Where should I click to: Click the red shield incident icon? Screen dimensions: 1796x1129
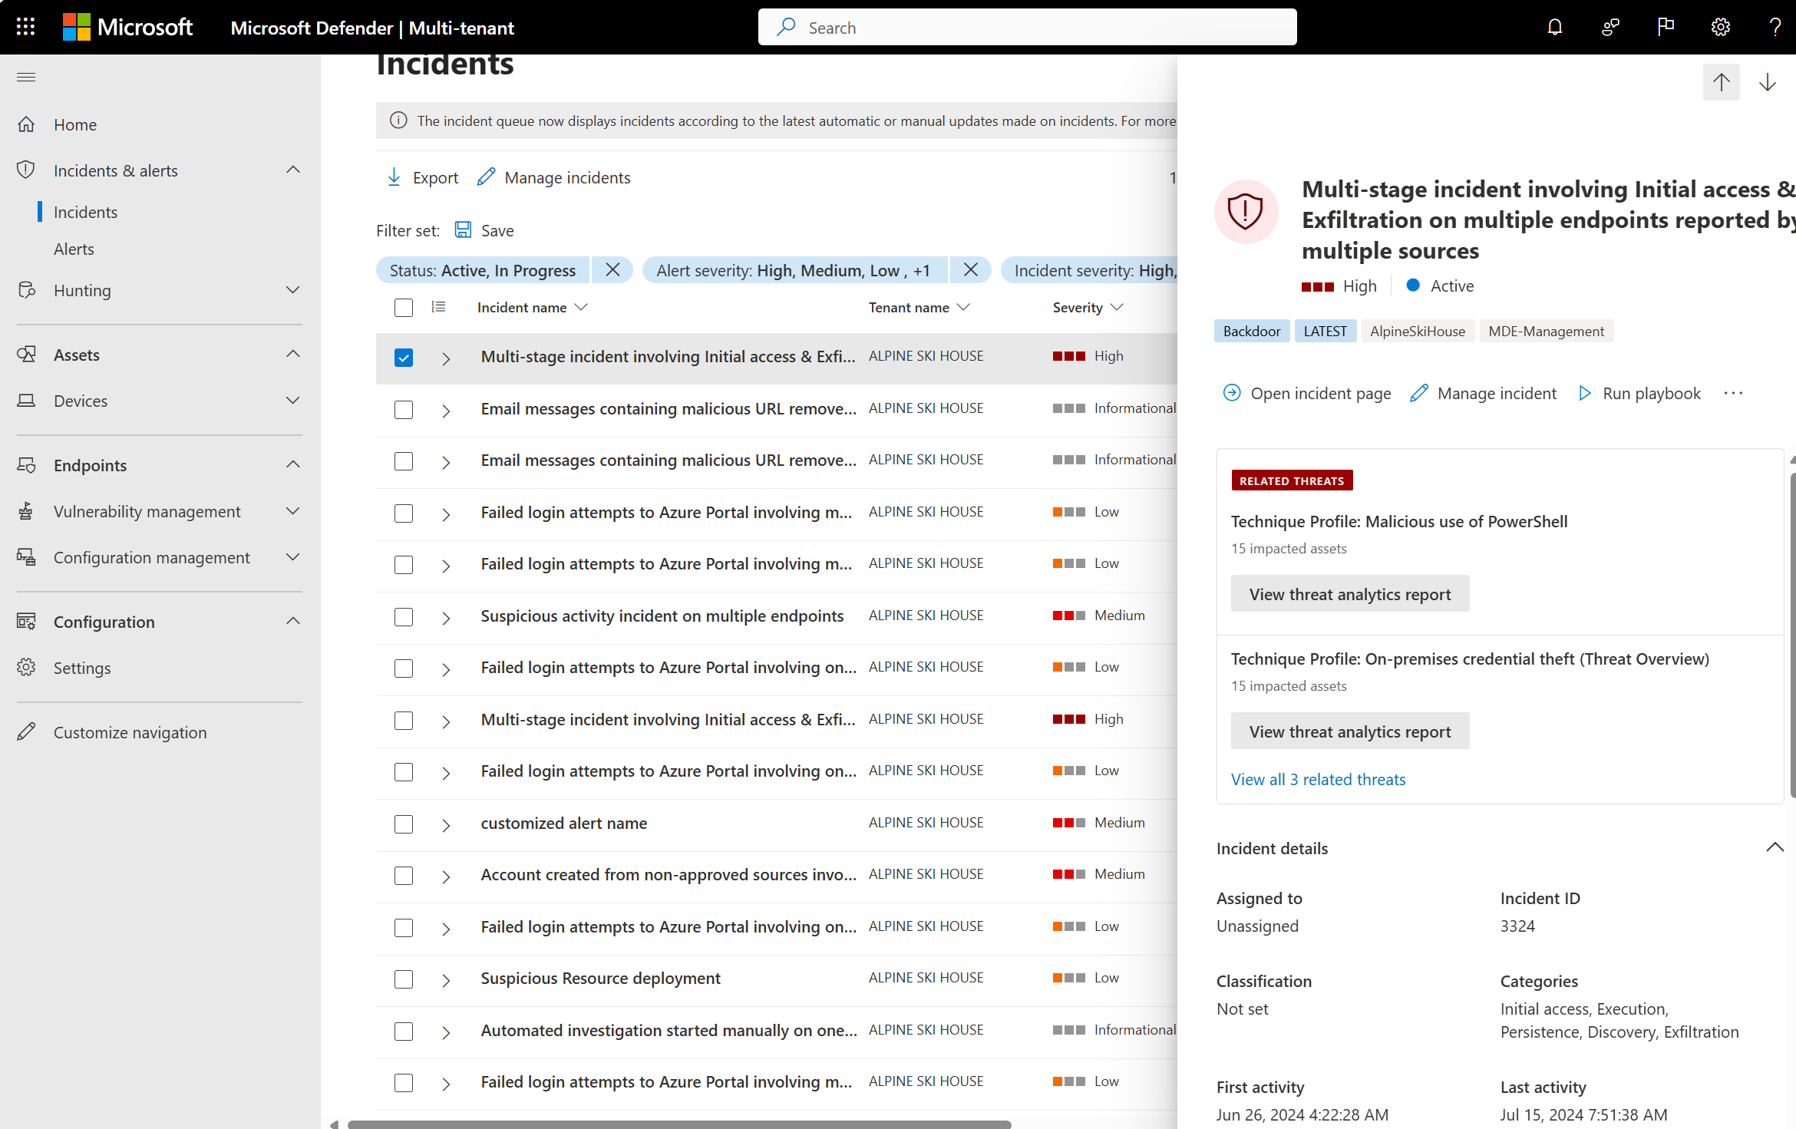(1246, 212)
